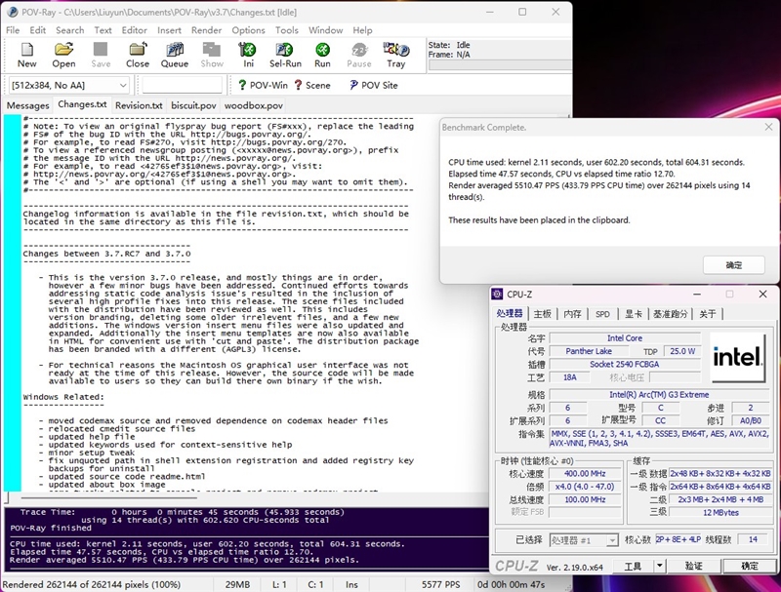Click the 29MB memory status entry
The width and height of the screenshot is (781, 592).
click(x=237, y=584)
